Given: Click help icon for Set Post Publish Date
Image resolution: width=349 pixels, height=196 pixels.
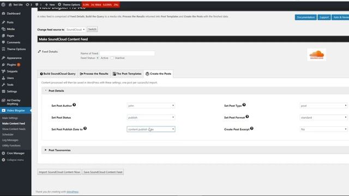Looking at the screenshot, I should [x=85, y=128].
